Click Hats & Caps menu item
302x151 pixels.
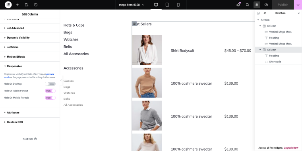click(x=74, y=25)
